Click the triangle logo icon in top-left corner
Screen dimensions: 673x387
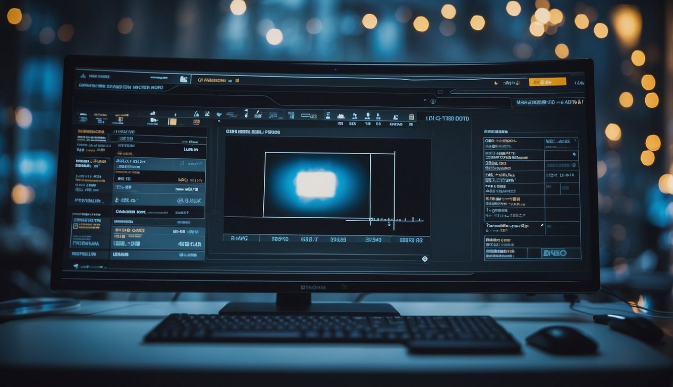82,77
